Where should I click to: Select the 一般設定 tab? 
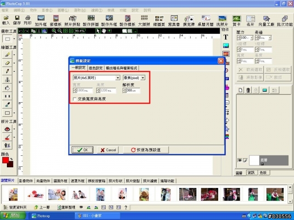pos(79,68)
